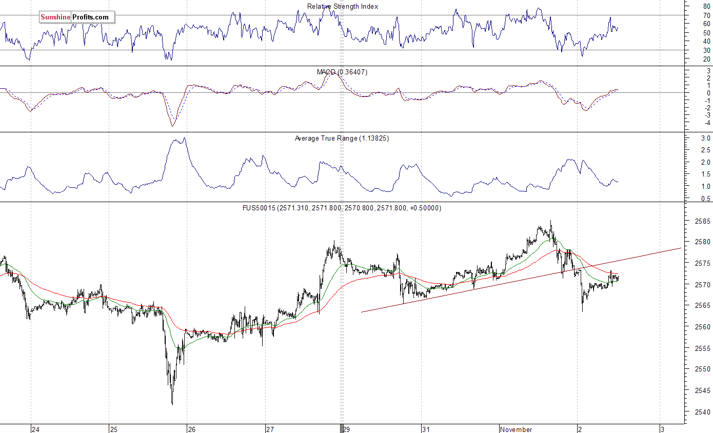
Task: Click the date label 24 on time axis
Action: (x=35, y=429)
